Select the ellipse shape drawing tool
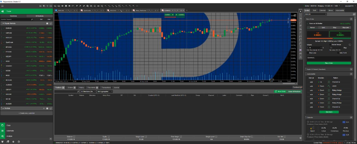357x144 pixels. (301, 43)
